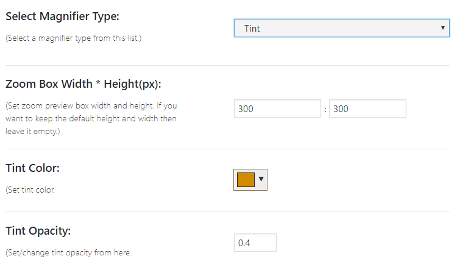Click the "Tint Color:" heading
This screenshot has height=270, width=457.
pos(32,168)
